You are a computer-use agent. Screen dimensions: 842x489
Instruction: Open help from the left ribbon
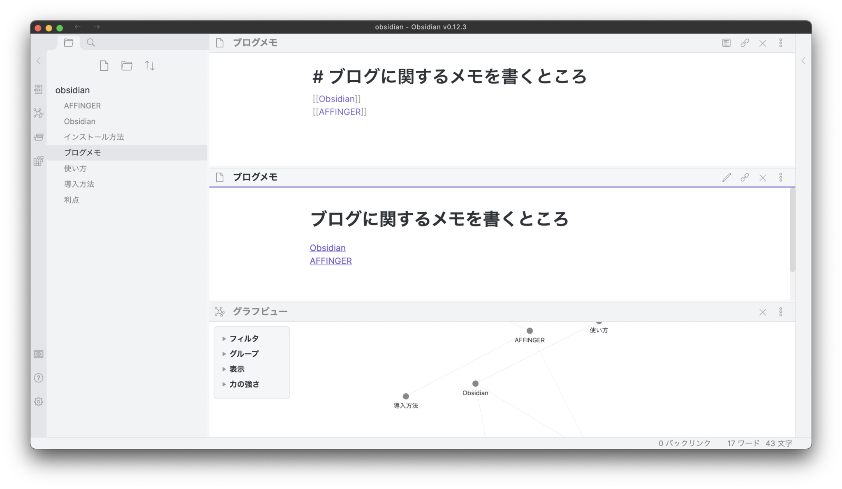pos(38,378)
